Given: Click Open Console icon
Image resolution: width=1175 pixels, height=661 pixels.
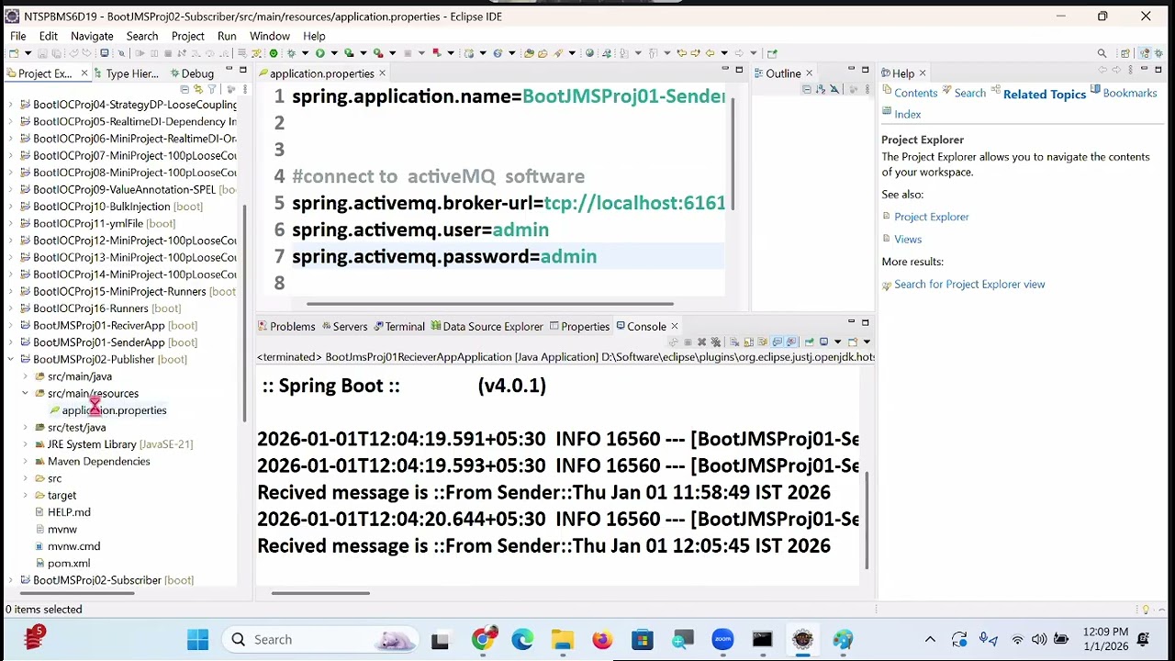Looking at the screenshot, I should pyautogui.click(x=853, y=342).
